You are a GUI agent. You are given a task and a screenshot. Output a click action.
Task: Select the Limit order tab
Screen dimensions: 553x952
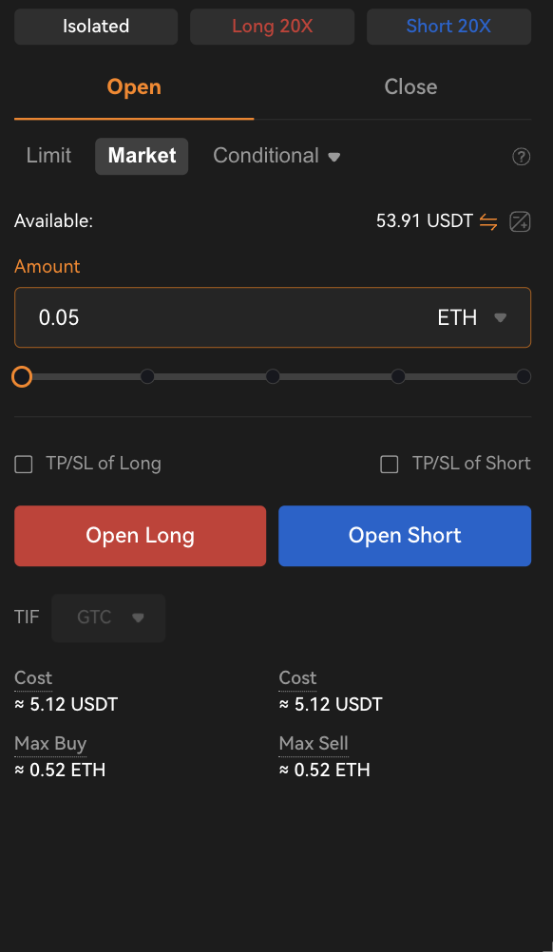(x=48, y=156)
